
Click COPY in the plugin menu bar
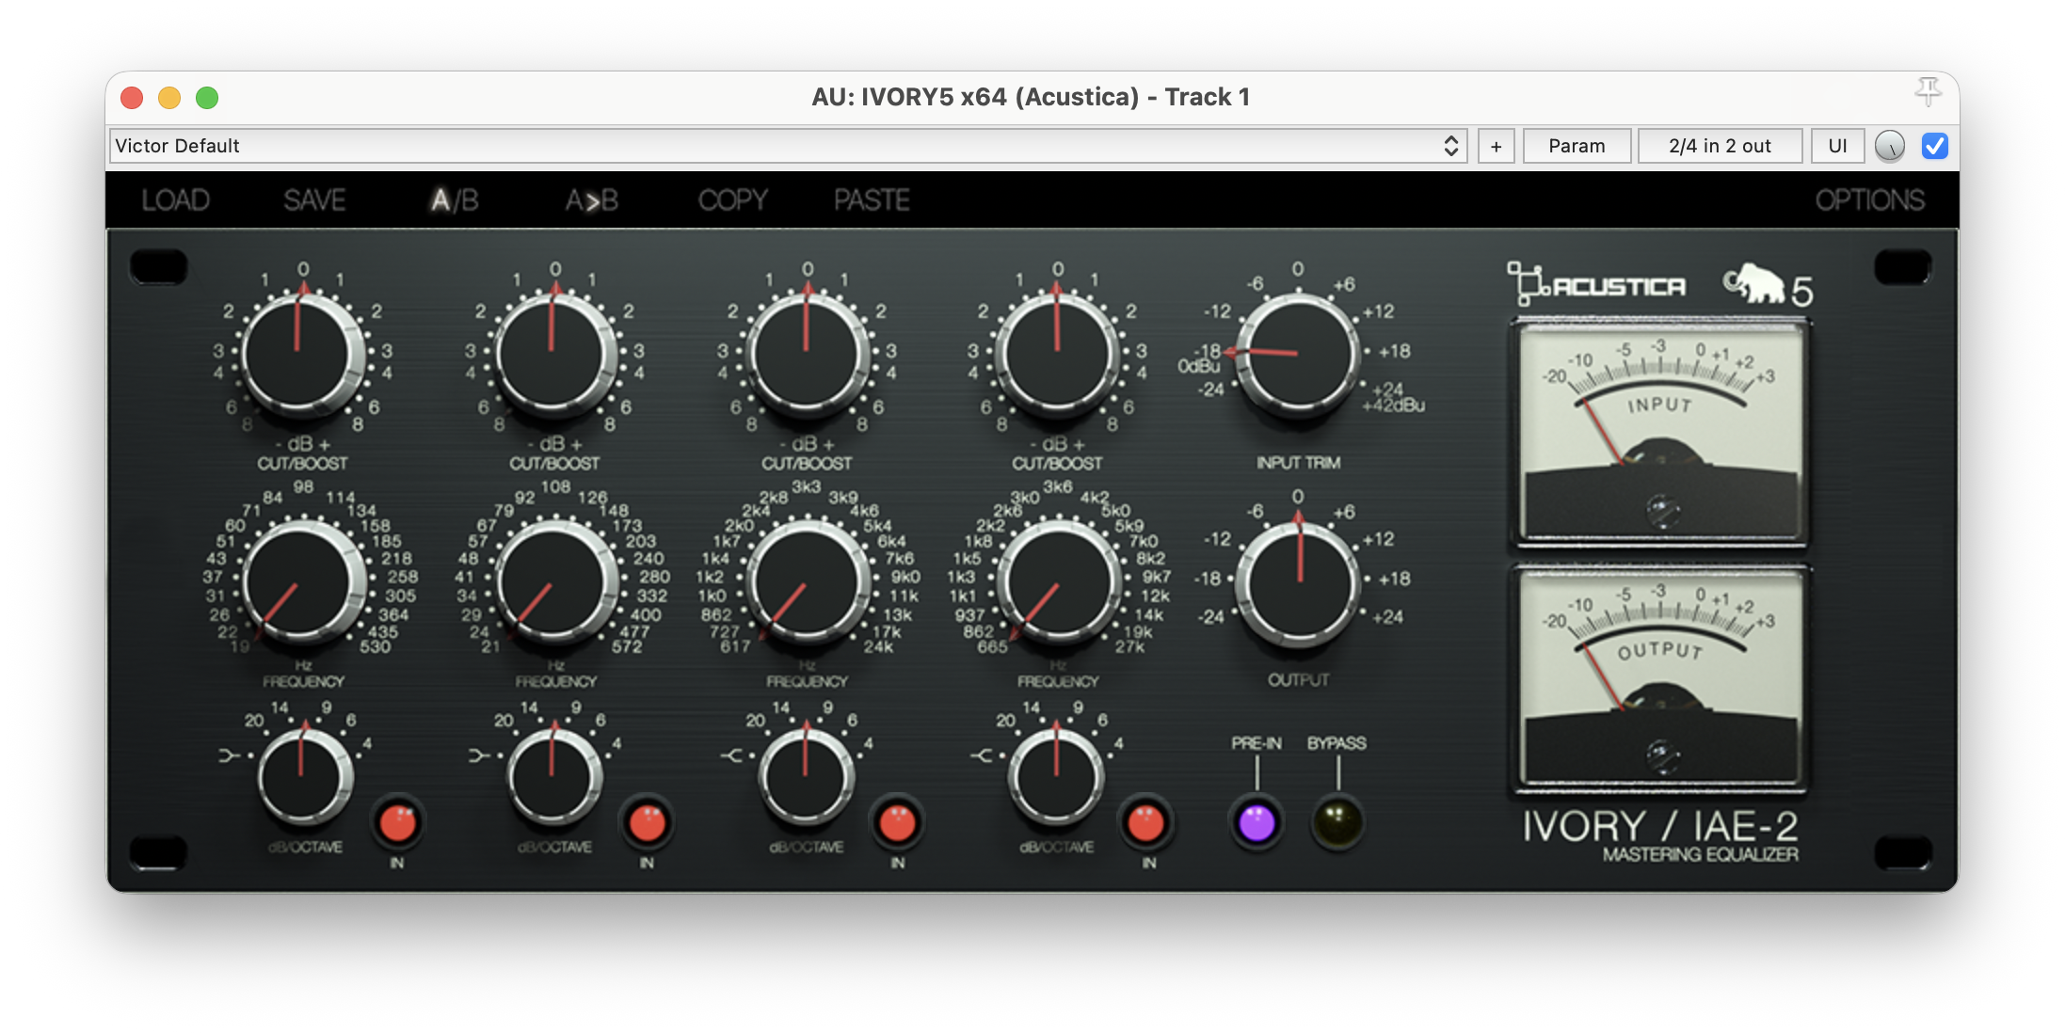(732, 199)
